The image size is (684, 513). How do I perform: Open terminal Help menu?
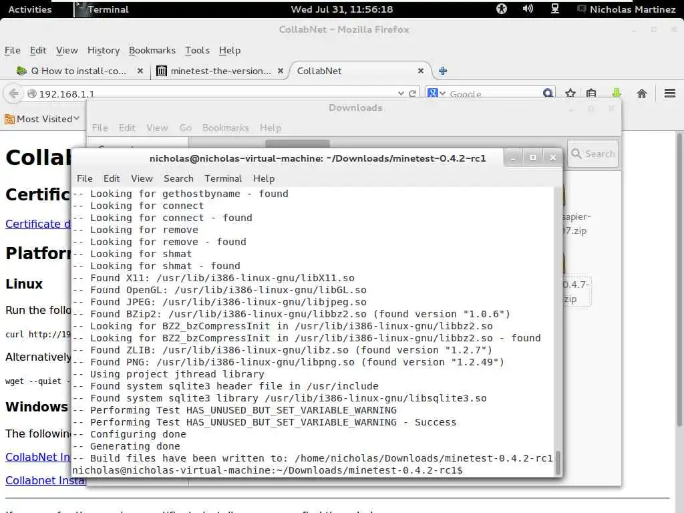(264, 178)
